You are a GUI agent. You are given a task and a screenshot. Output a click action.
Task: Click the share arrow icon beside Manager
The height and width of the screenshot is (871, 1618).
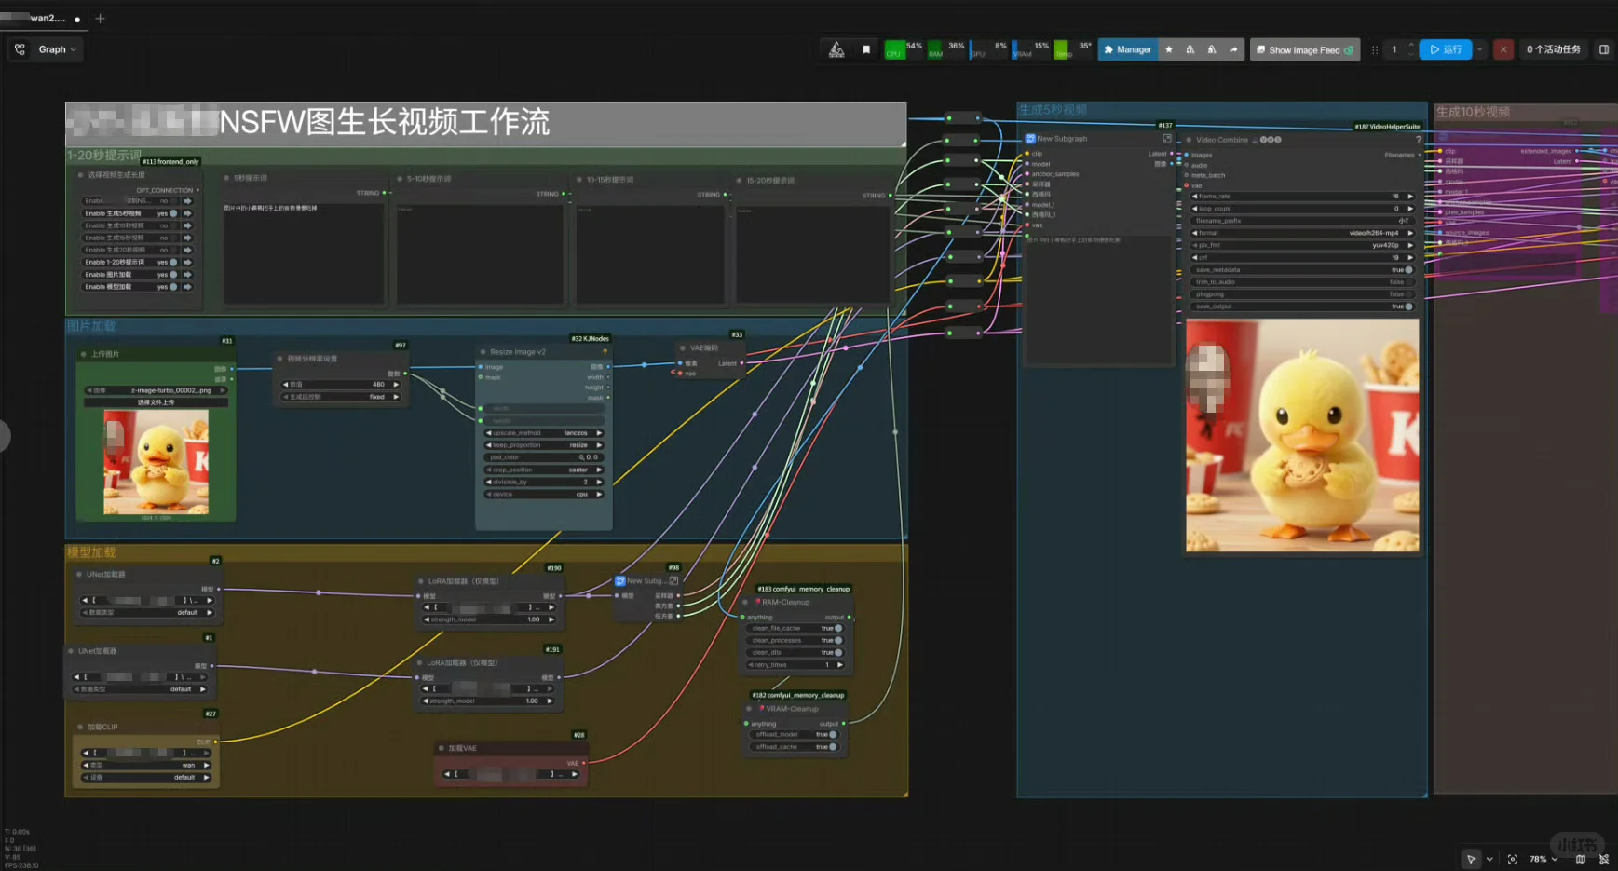pyautogui.click(x=1234, y=50)
